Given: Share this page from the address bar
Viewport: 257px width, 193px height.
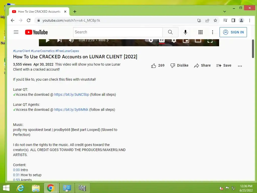Looking at the screenshot, I should [x=207, y=20].
